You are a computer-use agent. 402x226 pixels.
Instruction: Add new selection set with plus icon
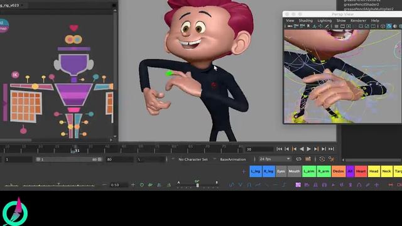pos(244,171)
